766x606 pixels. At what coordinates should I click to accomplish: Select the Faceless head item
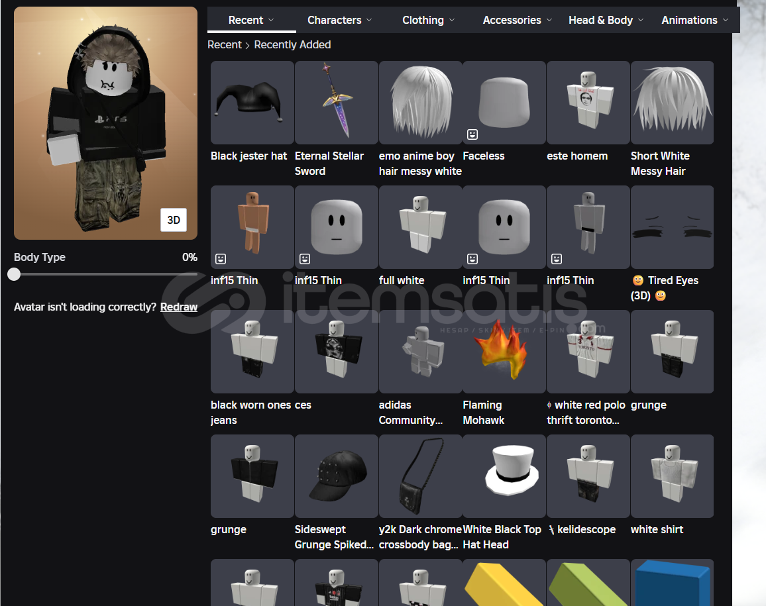point(504,103)
